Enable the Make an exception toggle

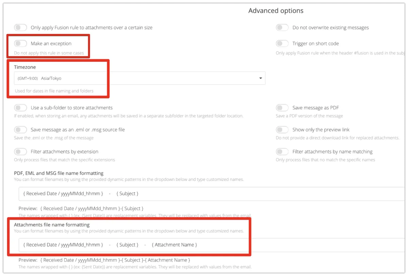20,43
